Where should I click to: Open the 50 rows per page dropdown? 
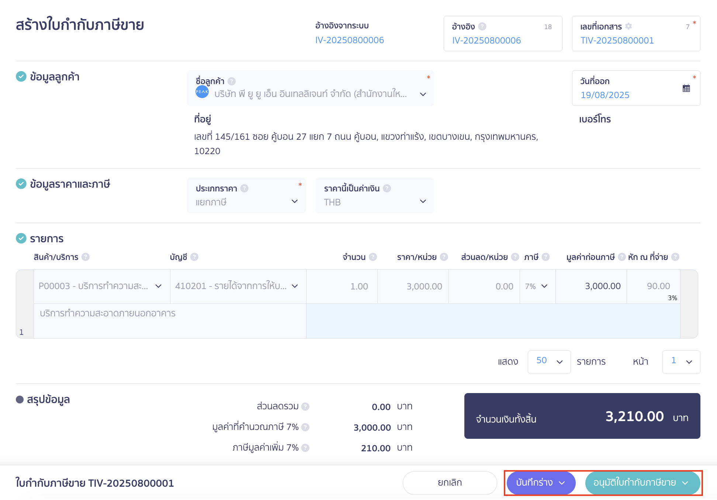549,361
